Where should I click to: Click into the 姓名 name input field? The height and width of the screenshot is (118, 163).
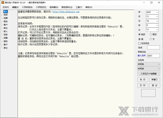click(153, 47)
